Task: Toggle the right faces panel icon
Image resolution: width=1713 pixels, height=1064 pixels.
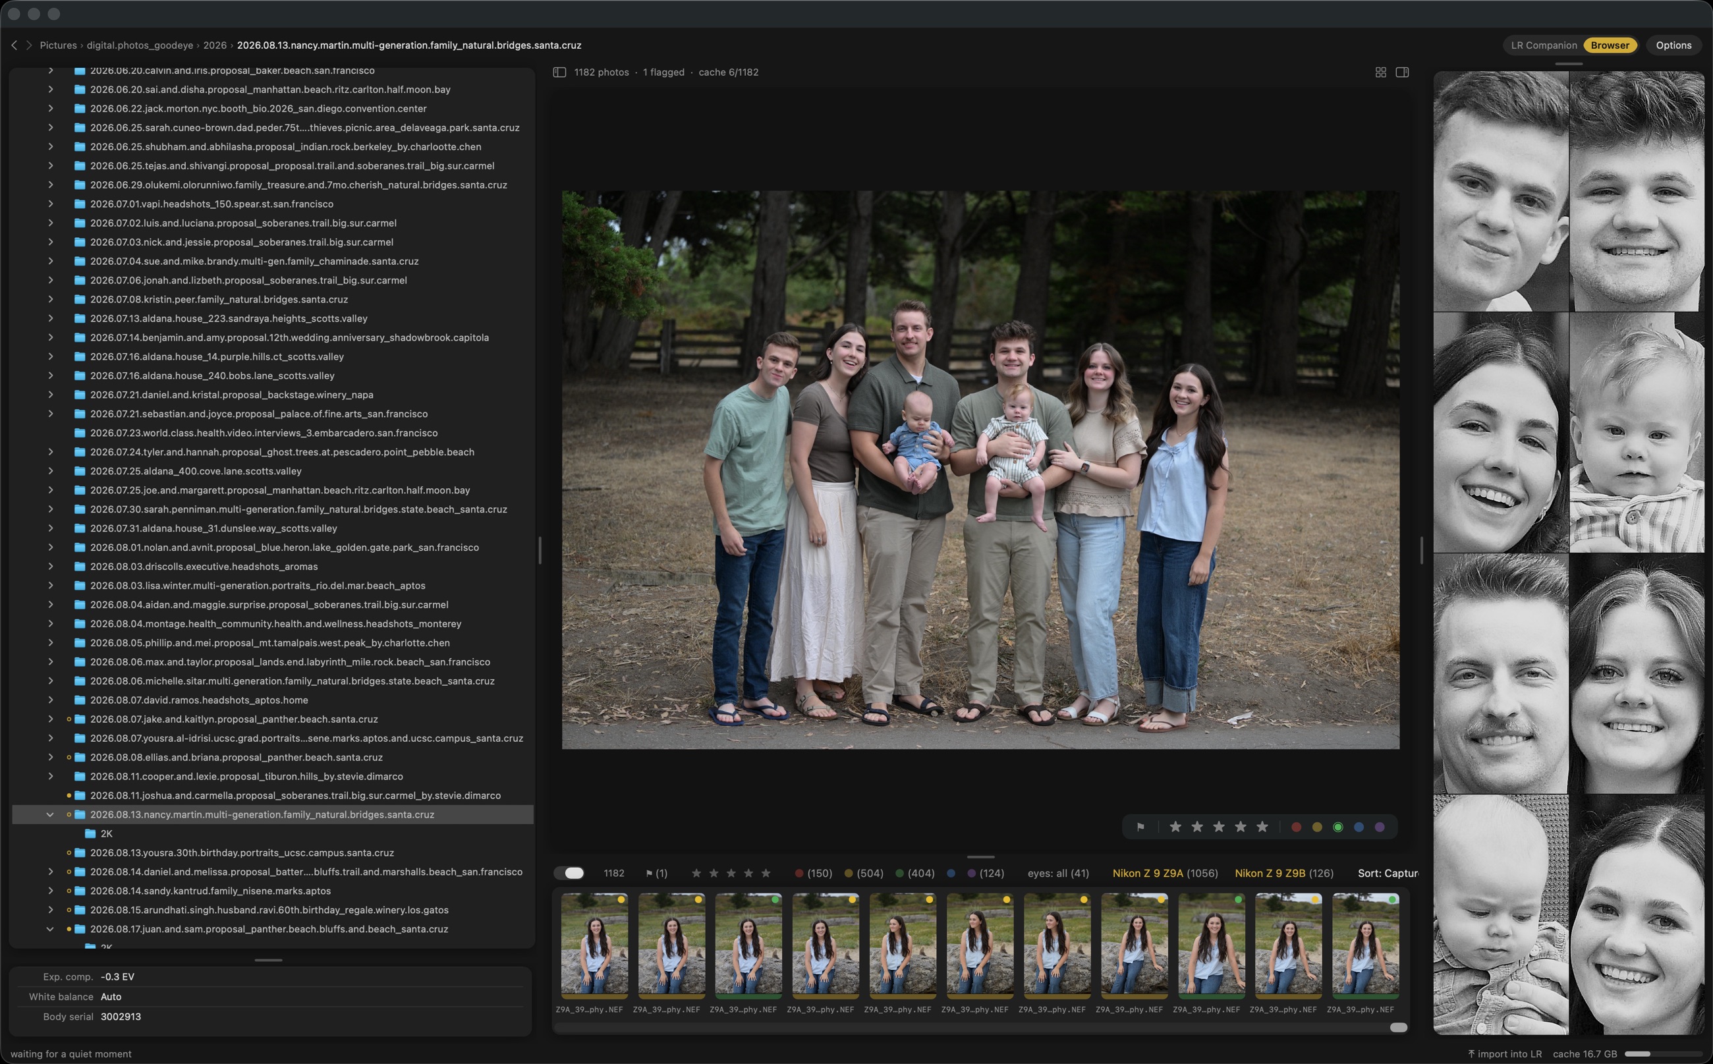Action: point(1402,72)
